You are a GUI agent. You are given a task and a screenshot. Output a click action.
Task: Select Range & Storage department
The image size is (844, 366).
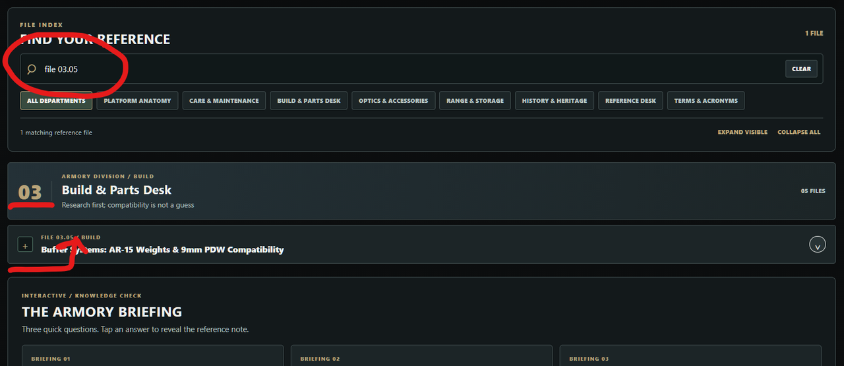[475, 101]
